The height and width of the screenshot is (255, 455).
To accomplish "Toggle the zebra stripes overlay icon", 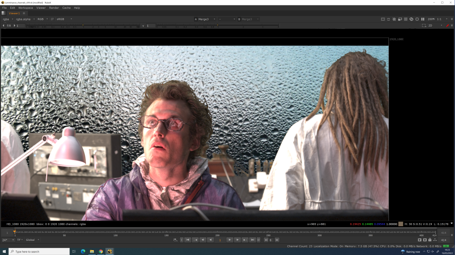I will point(394,19).
